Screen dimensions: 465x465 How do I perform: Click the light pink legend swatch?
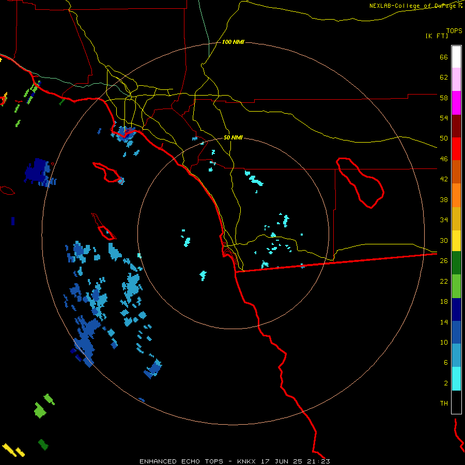tap(456, 80)
